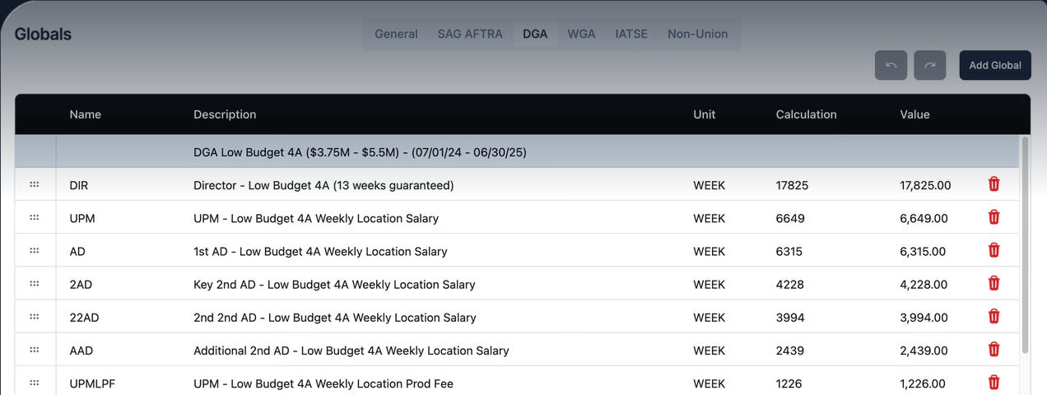1047x395 pixels.
Task: Delete the AAD global row
Action: click(993, 349)
